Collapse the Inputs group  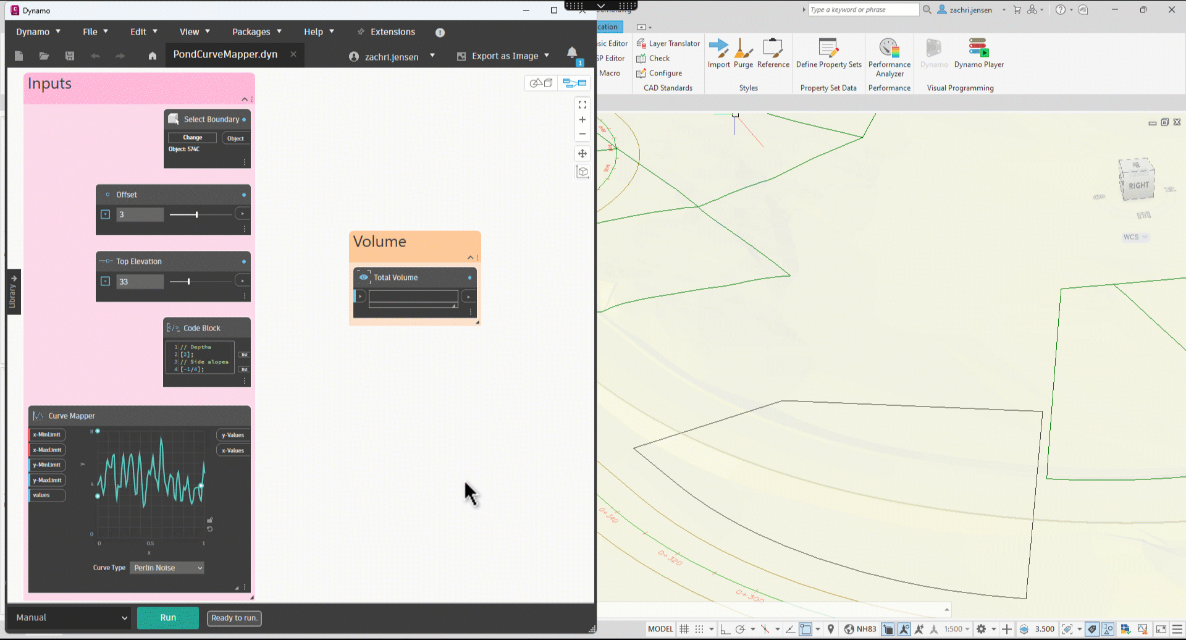pos(245,99)
